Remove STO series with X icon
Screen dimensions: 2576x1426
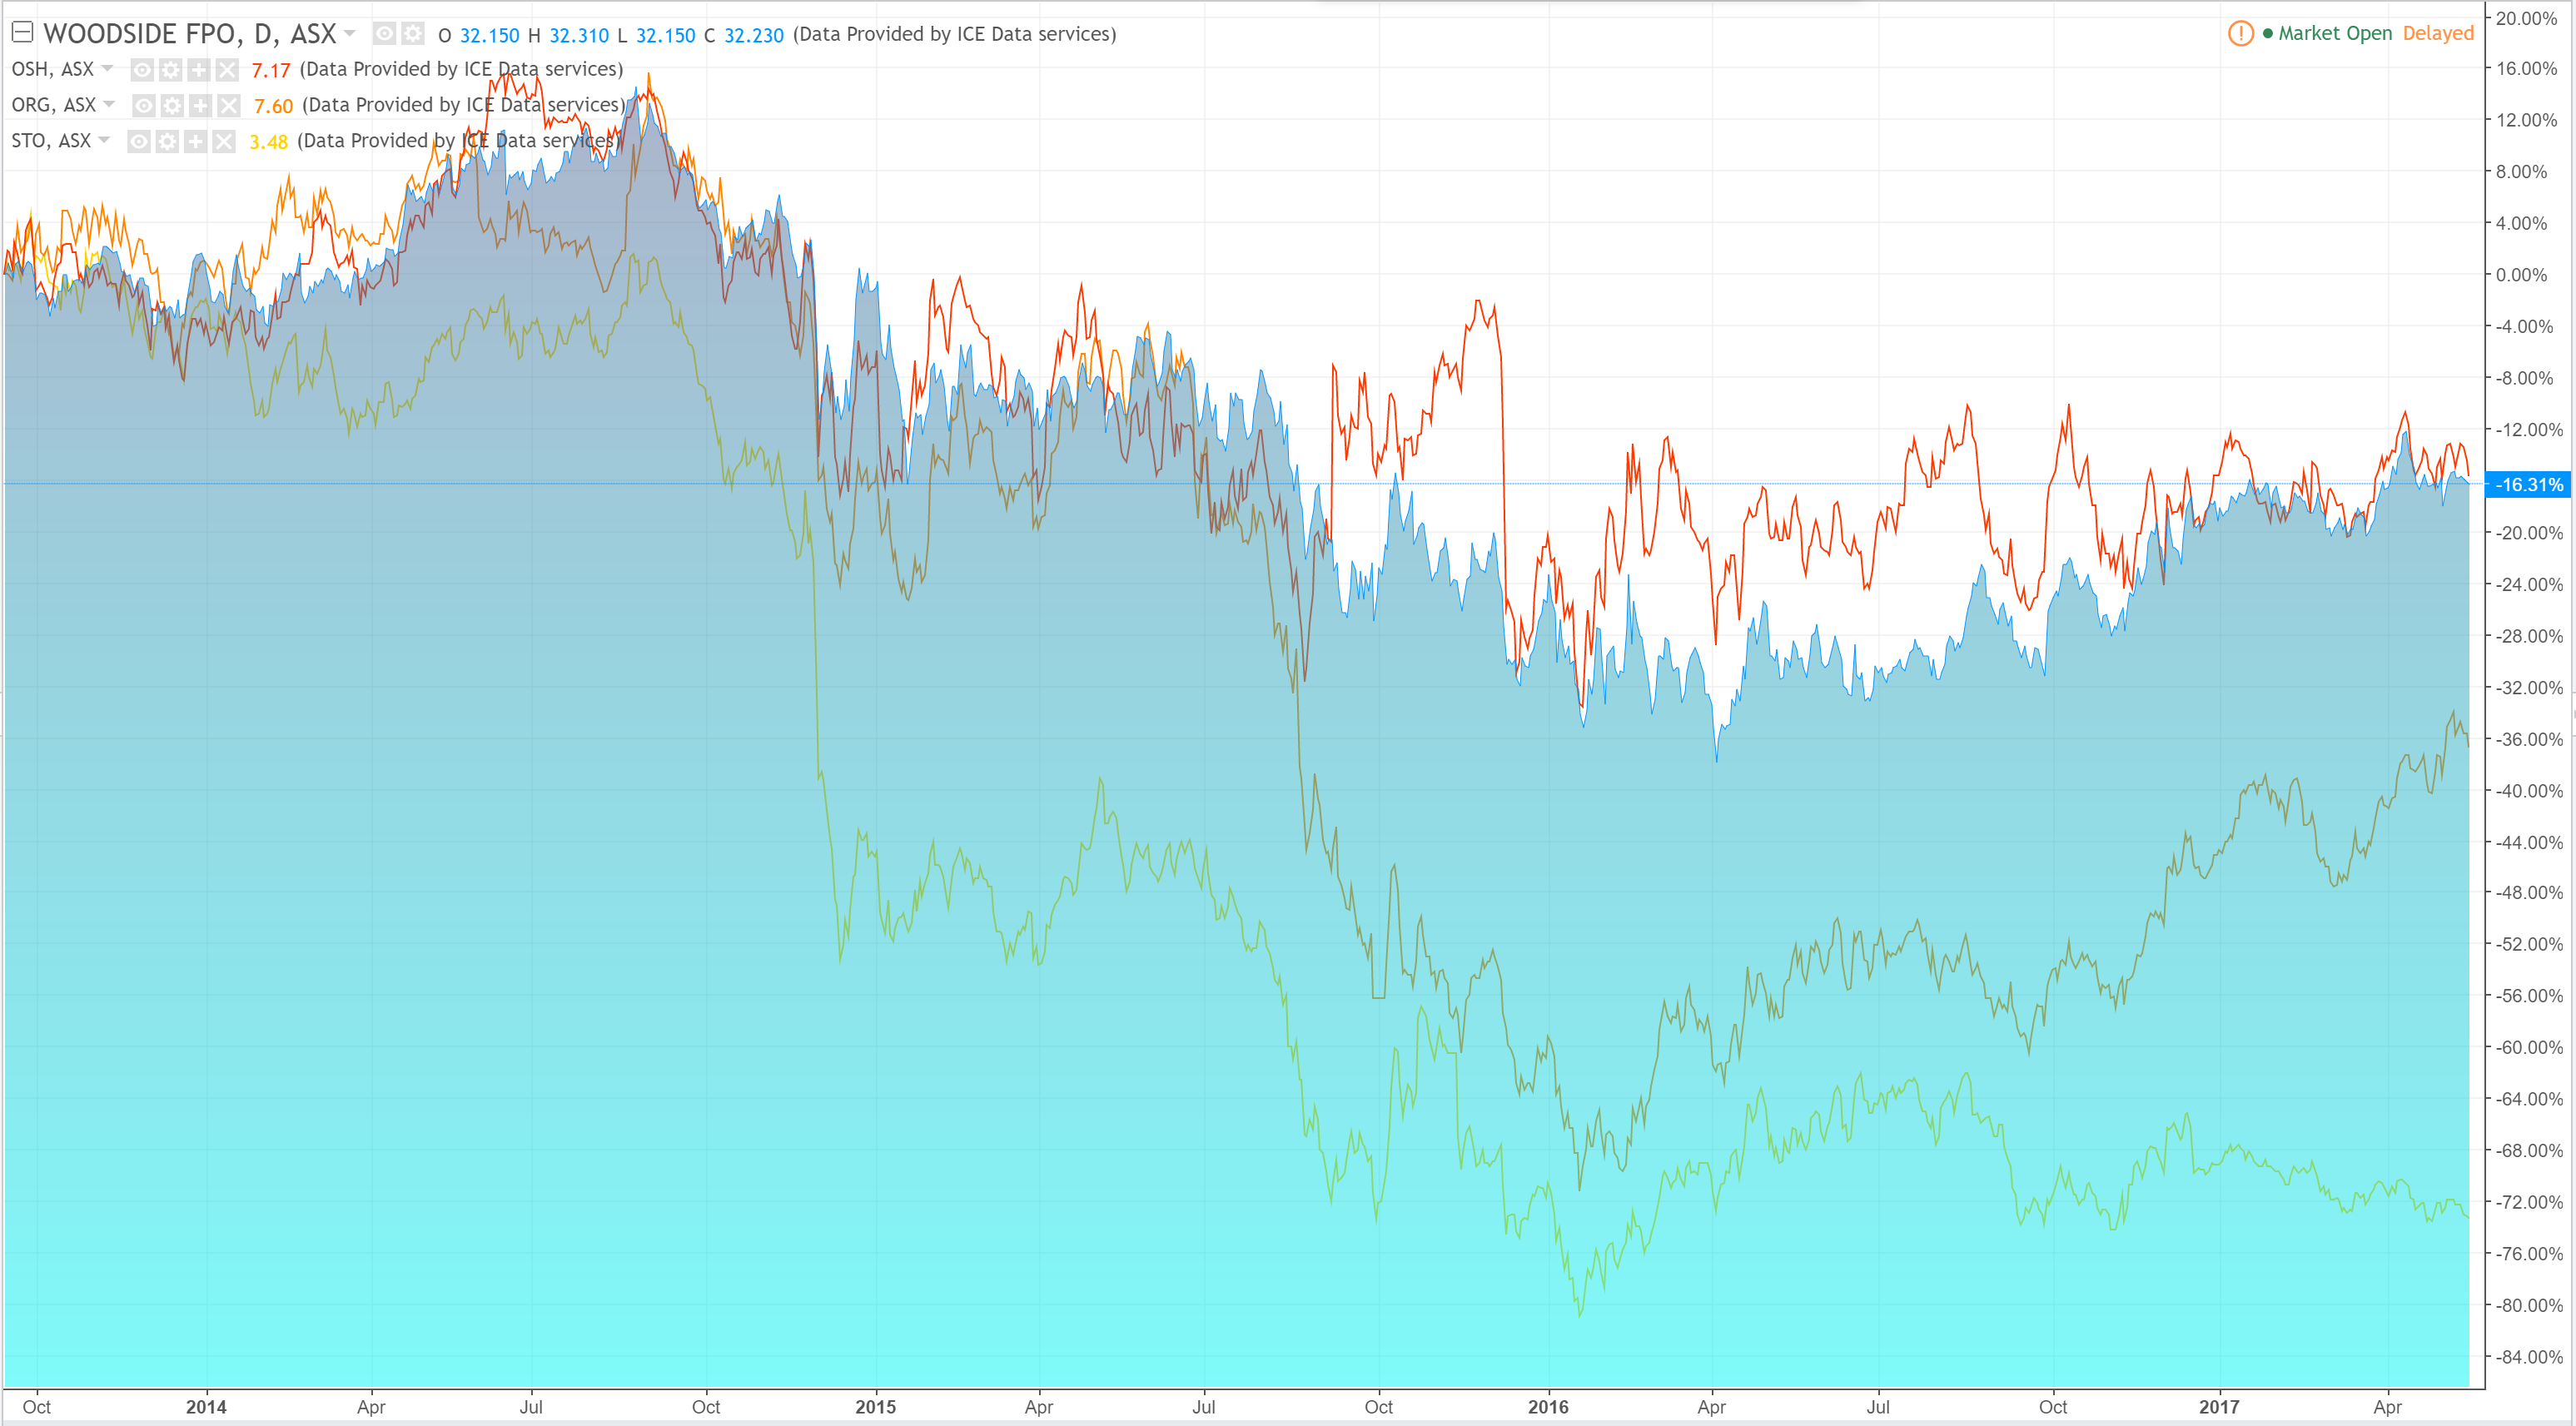pyautogui.click(x=224, y=141)
